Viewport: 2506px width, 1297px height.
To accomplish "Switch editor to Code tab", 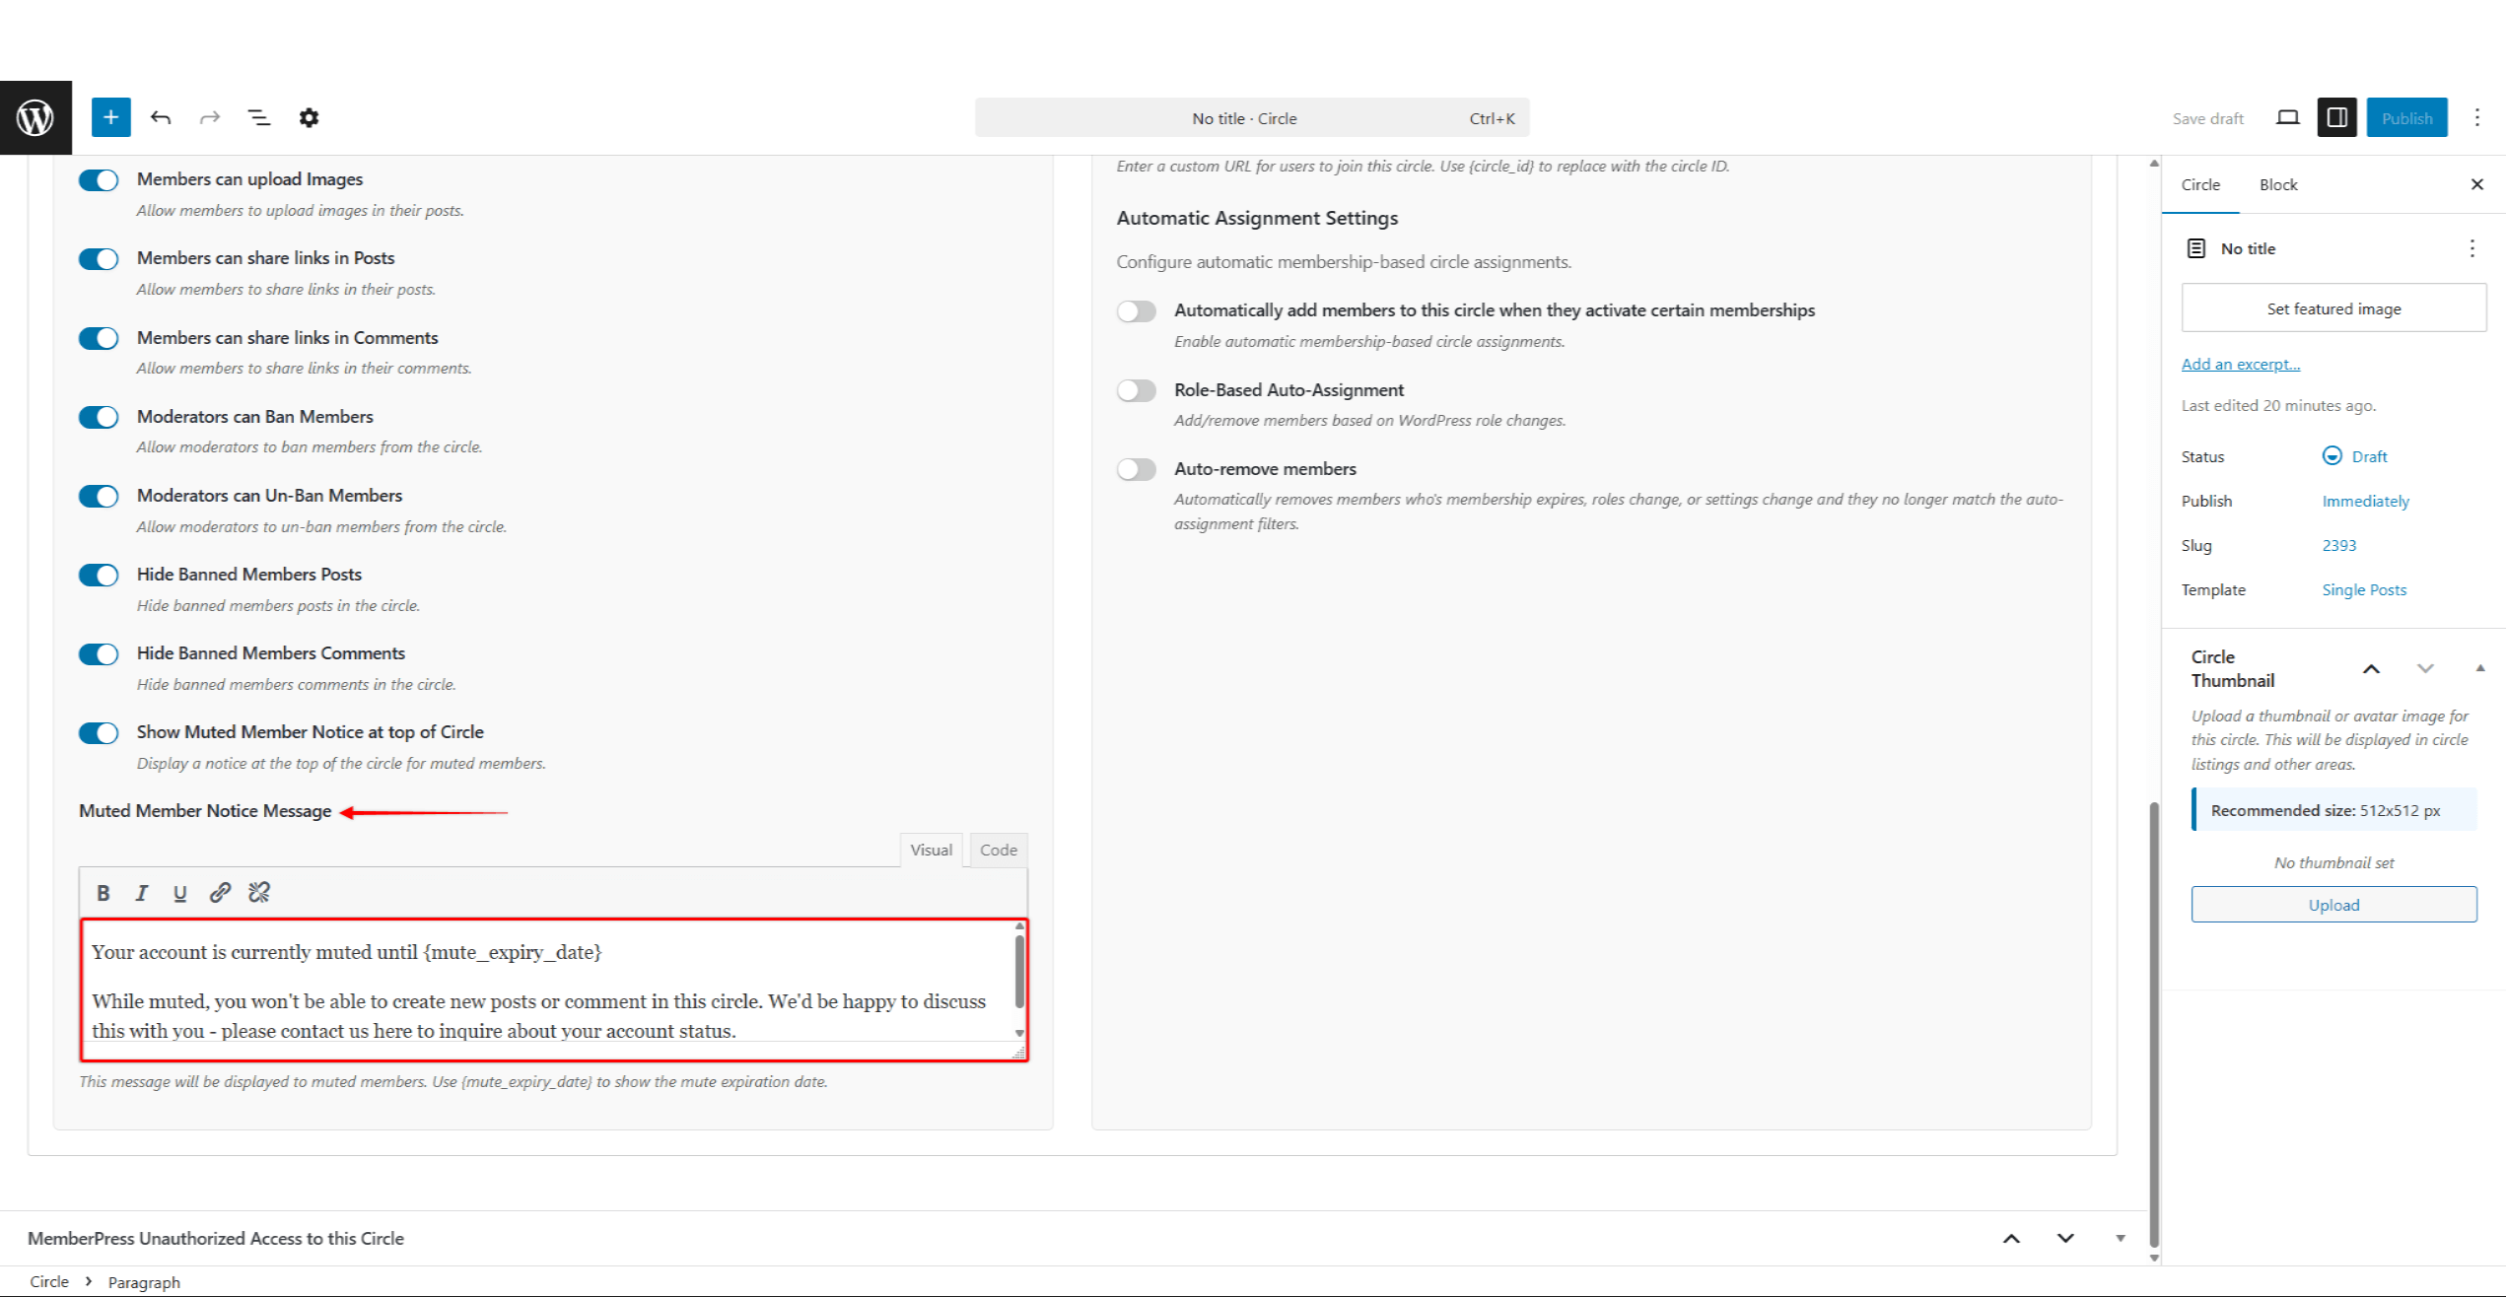I will tap(998, 850).
